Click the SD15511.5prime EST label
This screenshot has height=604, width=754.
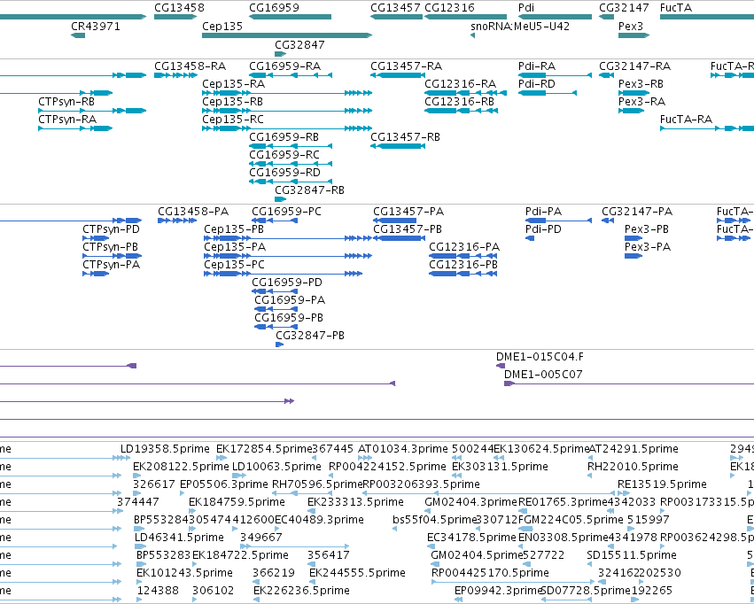[632, 555]
